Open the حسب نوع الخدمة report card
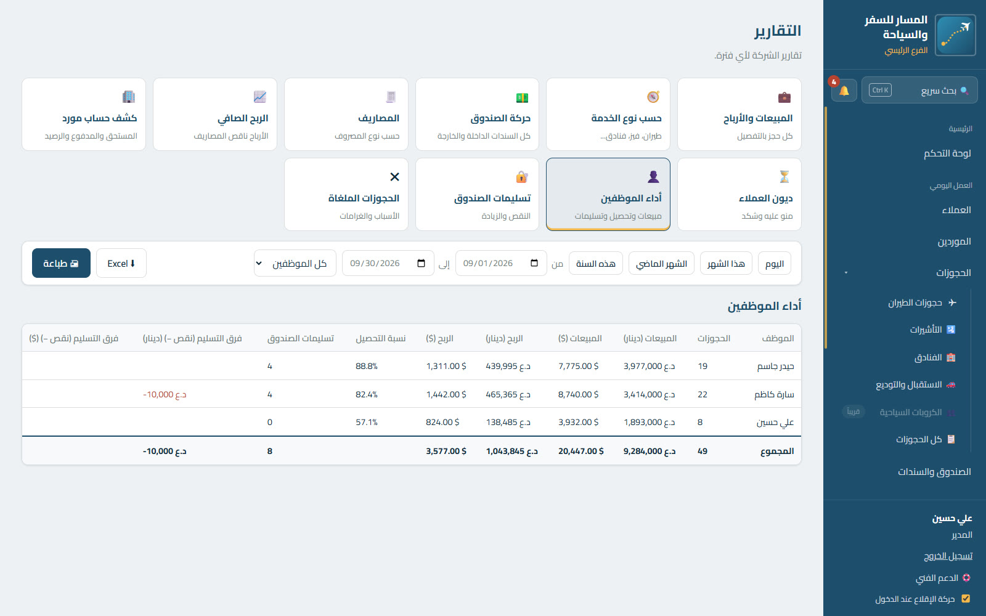 [608, 114]
